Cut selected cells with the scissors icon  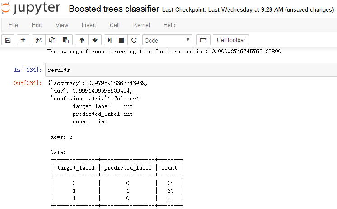tap(38, 40)
